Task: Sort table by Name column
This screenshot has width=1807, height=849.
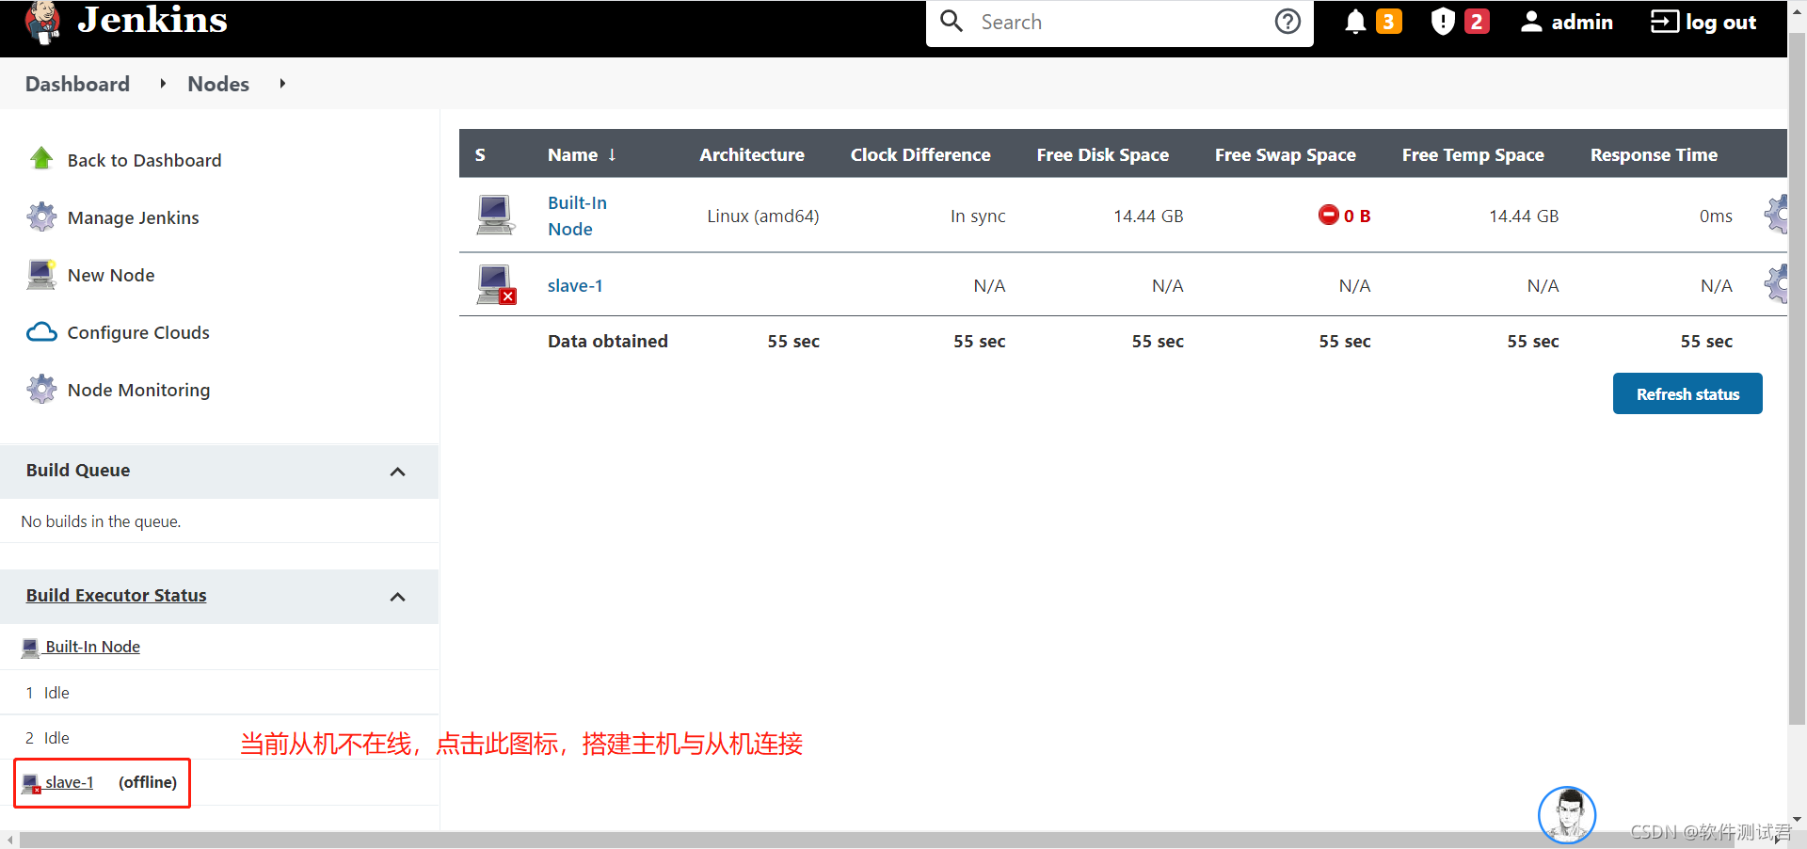Action: pyautogui.click(x=582, y=154)
